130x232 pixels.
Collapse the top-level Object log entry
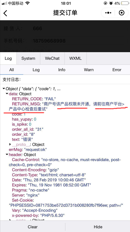click(x=4, y=89)
